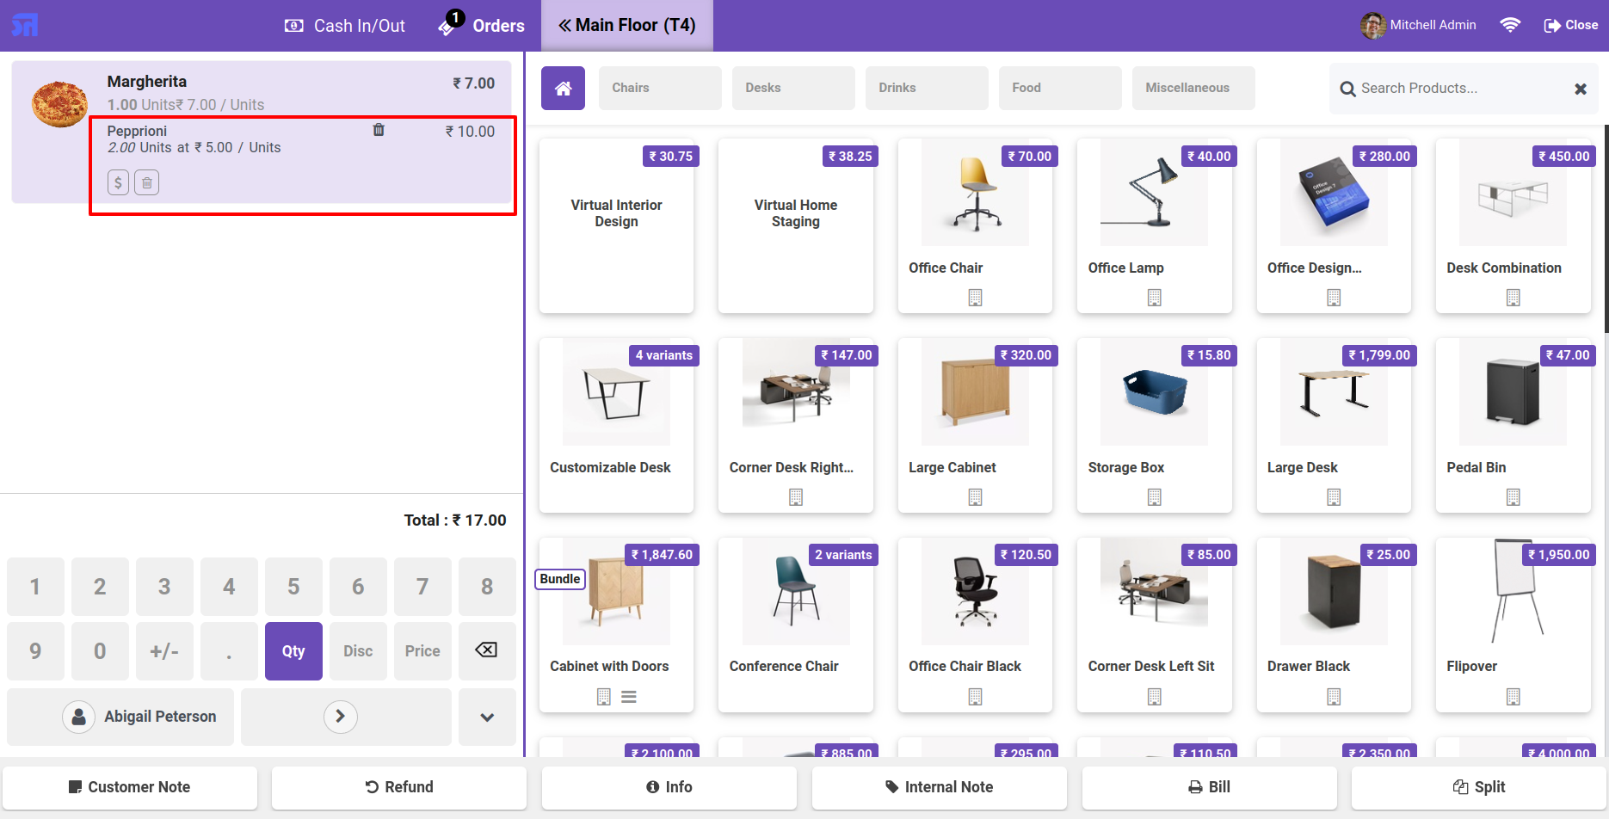
Task: Show all products via home icon
Action: (563, 88)
